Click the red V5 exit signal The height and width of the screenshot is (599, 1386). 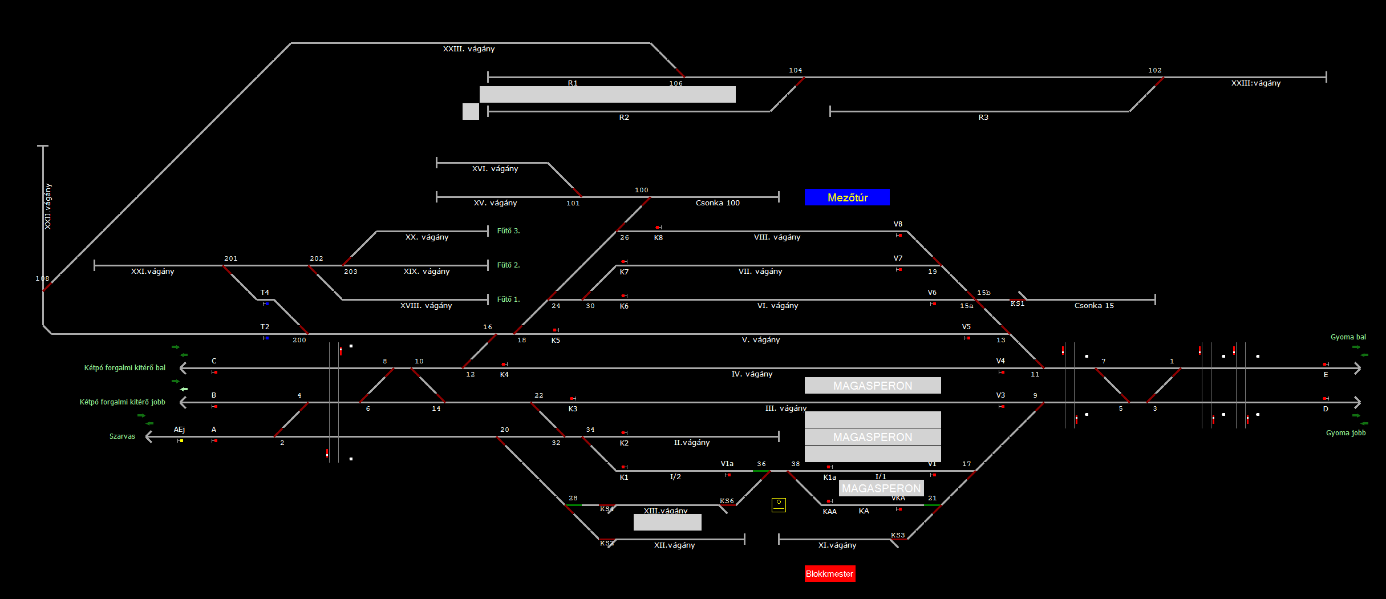(968, 338)
